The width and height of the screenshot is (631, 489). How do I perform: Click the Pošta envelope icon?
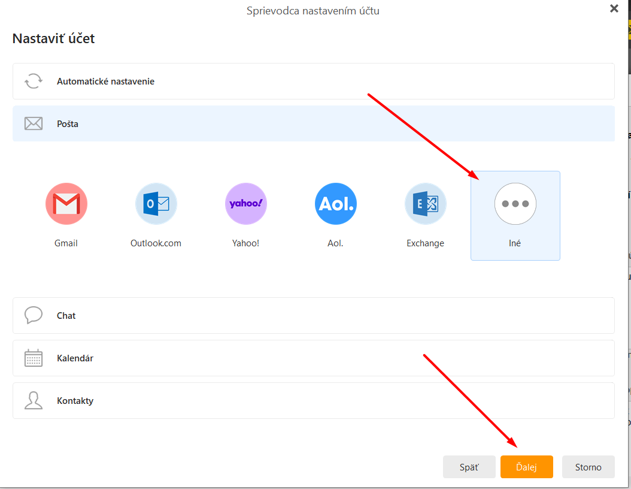pyautogui.click(x=34, y=123)
